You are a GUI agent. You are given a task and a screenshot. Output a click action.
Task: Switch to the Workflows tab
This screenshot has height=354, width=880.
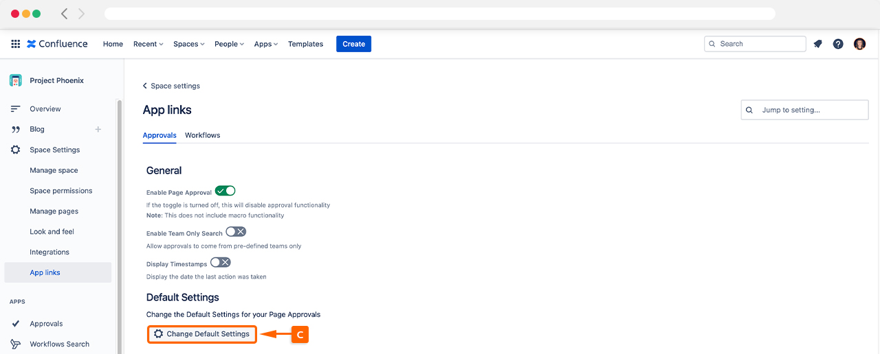[202, 135]
